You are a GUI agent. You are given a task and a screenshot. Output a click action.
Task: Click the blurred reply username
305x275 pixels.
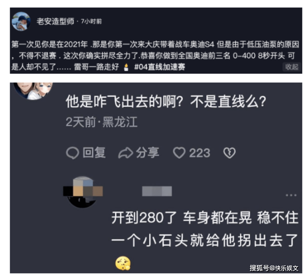[x=157, y=191]
